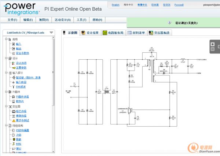
Task: Collapse the 设计 tree section
Action: [x=6, y=58]
